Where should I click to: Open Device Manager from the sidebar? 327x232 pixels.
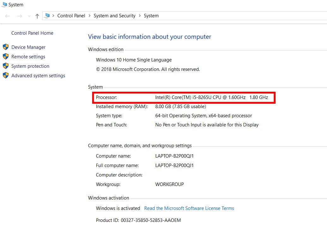pos(28,47)
